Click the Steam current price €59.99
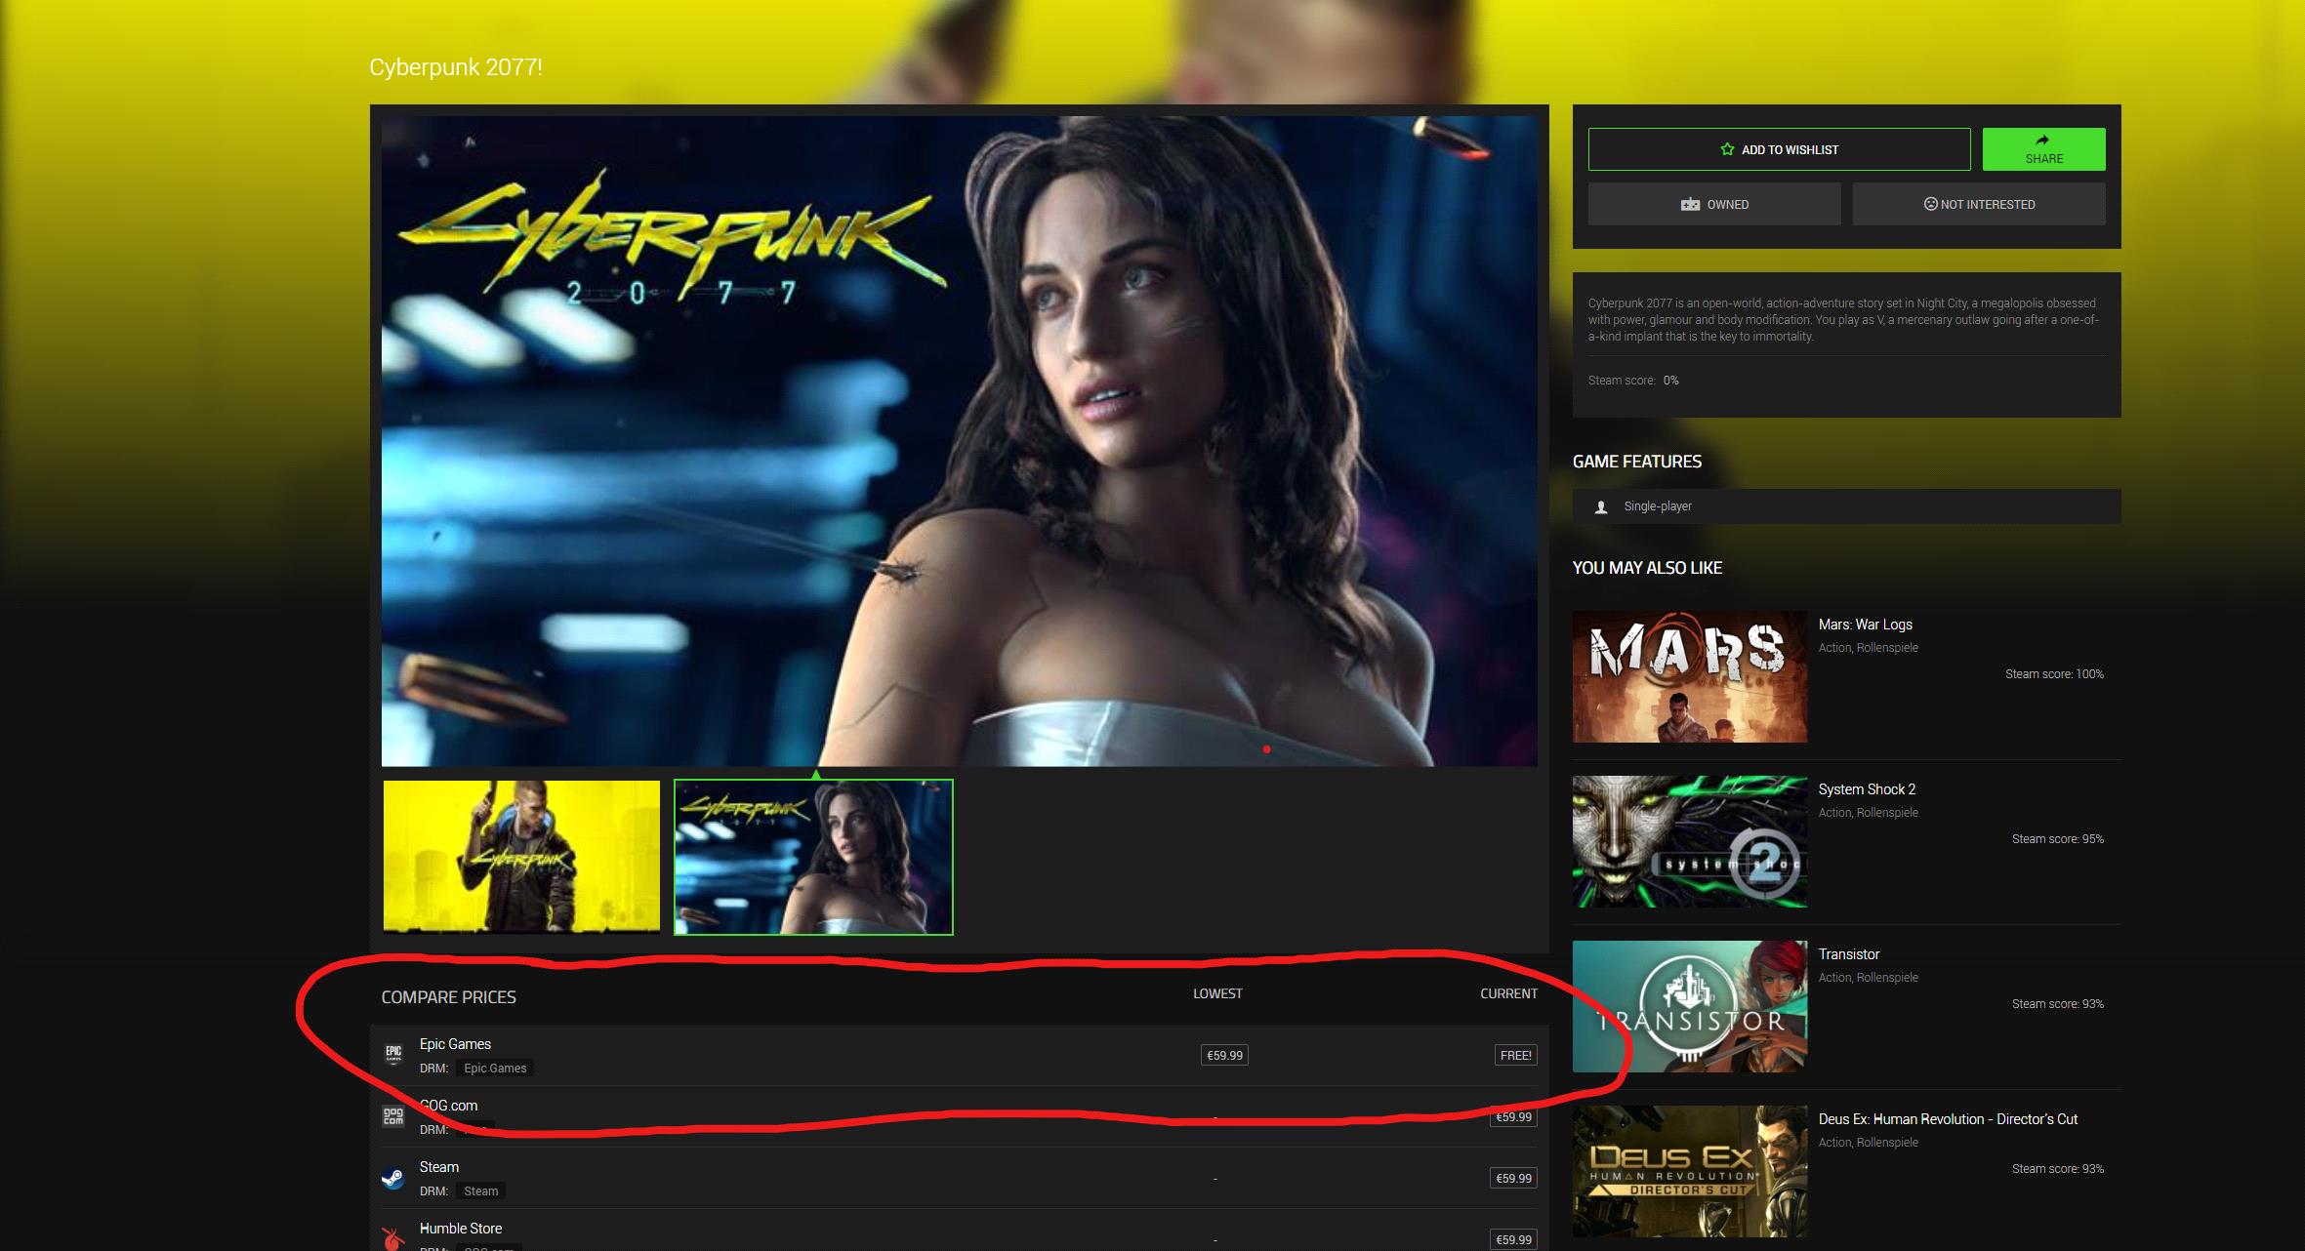This screenshot has width=2305, height=1251. pos(1513,1178)
